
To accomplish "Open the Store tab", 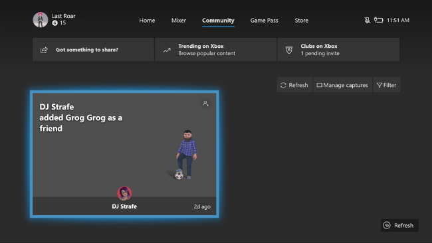I will click(302, 21).
